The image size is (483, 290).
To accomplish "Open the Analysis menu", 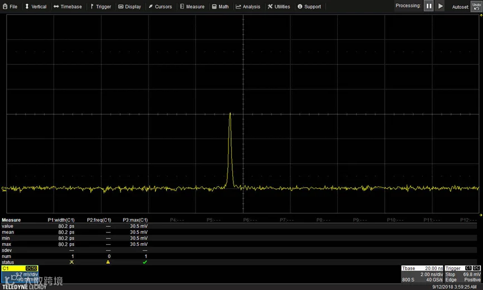I will point(248,7).
